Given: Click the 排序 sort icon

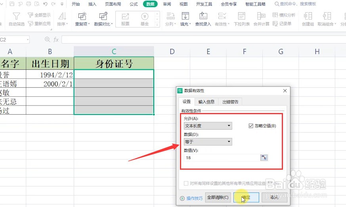Looking at the screenshot, I should pos(62,16).
